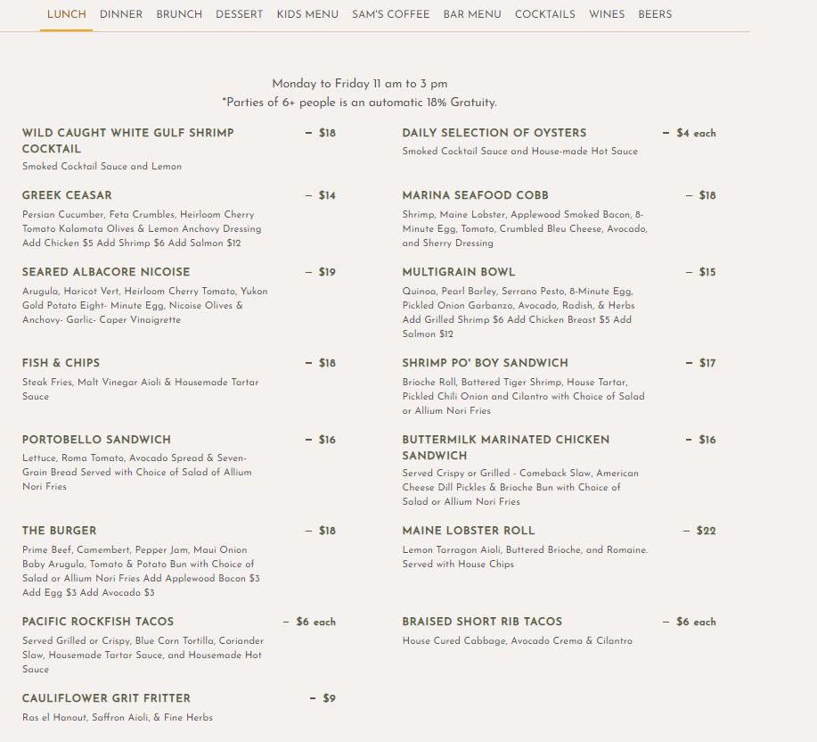The image size is (817, 742).
Task: Select the Beers tab
Action: pyautogui.click(x=655, y=14)
